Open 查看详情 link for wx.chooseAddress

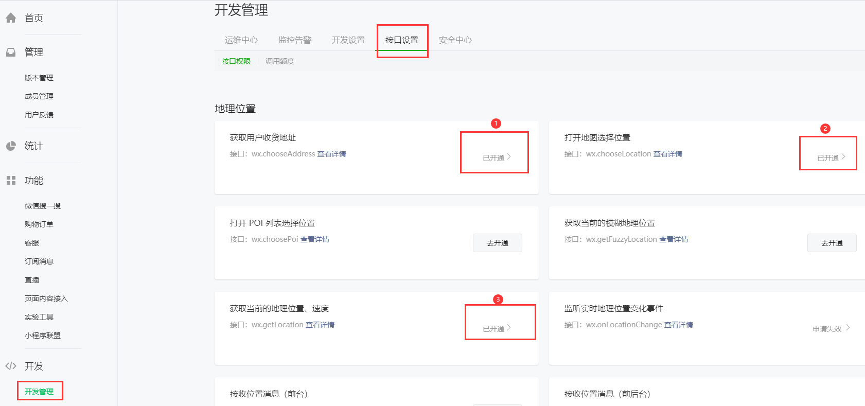click(331, 154)
